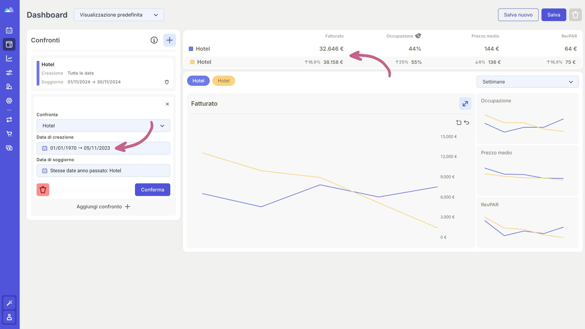Click the chart undo arrow icon
The height and width of the screenshot is (329, 585).
(466, 122)
